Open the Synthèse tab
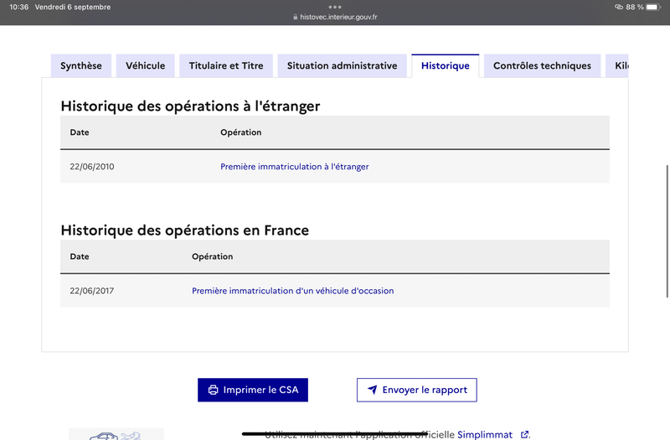 81,66
